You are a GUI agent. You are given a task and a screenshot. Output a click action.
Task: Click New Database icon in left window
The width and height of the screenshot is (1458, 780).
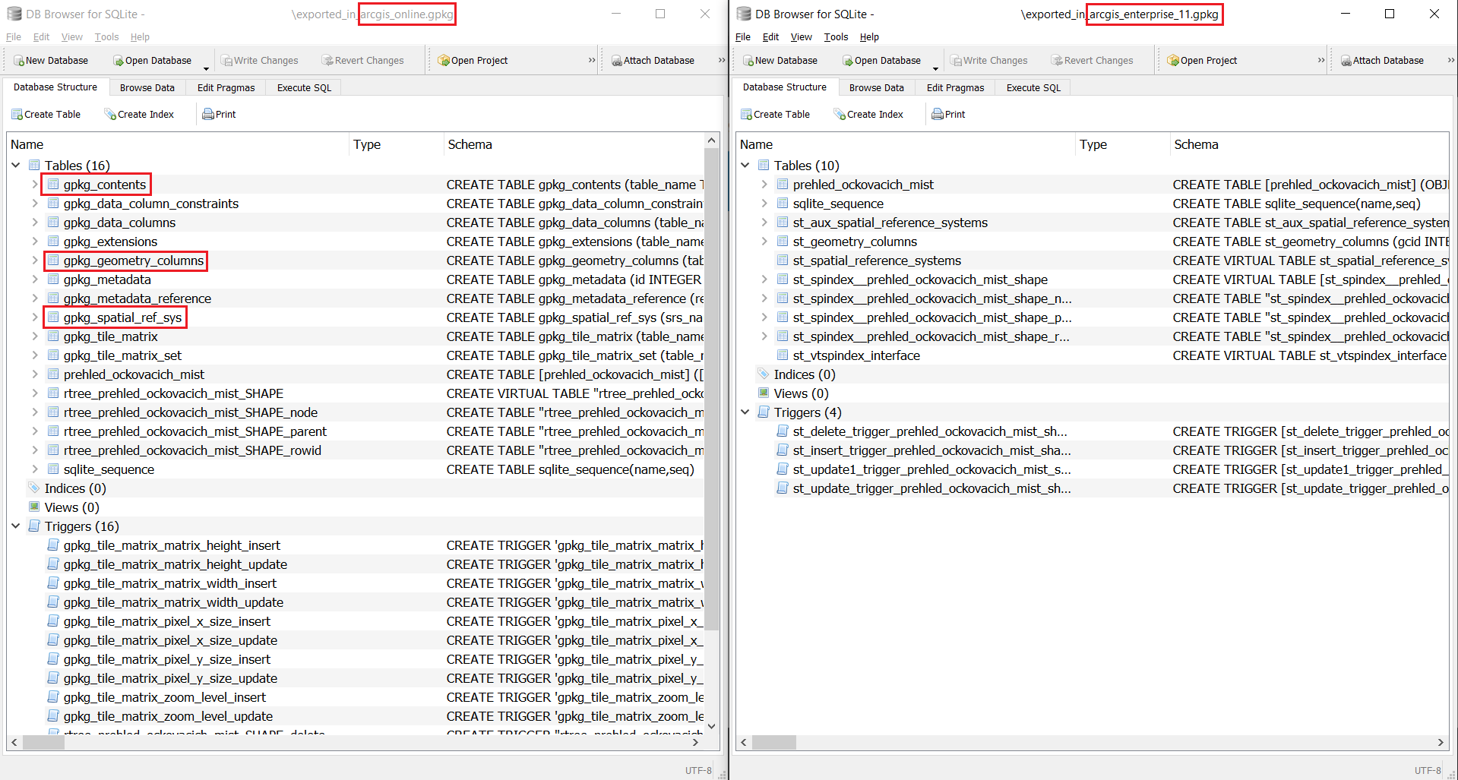pos(19,61)
